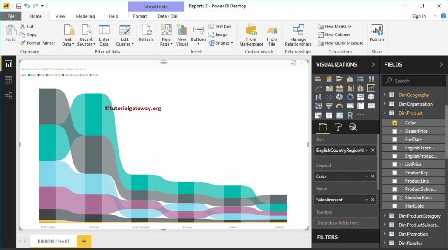Uncheck the Color field checkbox
448x250 pixels.
pos(395,123)
